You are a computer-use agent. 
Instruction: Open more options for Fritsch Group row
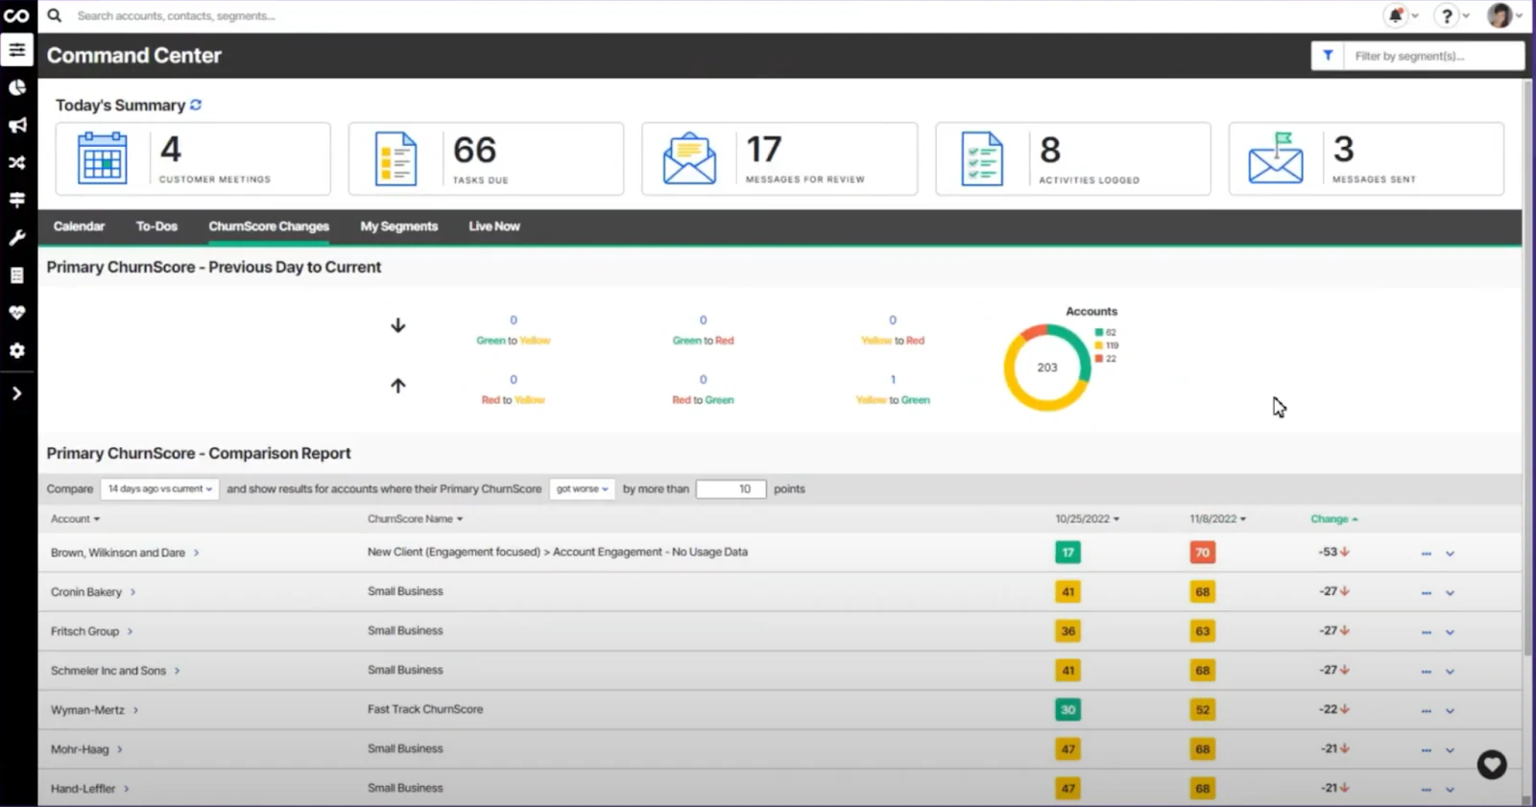click(x=1426, y=632)
